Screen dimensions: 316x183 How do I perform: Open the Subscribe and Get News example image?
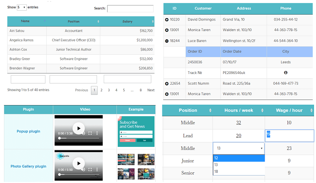click(x=136, y=131)
